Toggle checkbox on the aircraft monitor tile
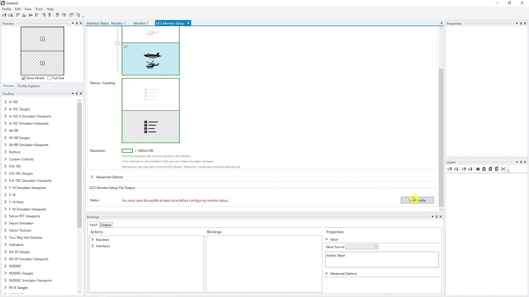 pyautogui.click(x=126, y=47)
